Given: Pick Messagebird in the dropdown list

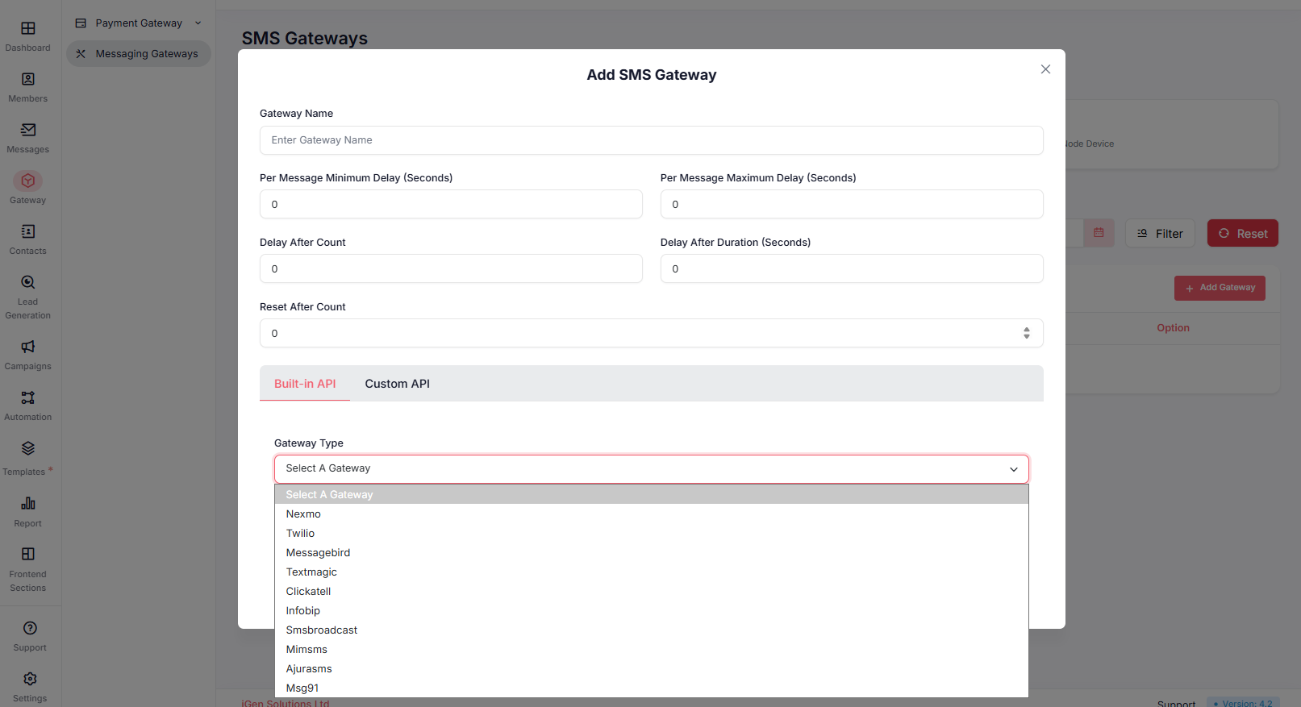Looking at the screenshot, I should 318,553.
